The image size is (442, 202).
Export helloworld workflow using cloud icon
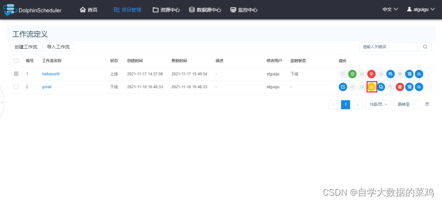tap(419, 74)
